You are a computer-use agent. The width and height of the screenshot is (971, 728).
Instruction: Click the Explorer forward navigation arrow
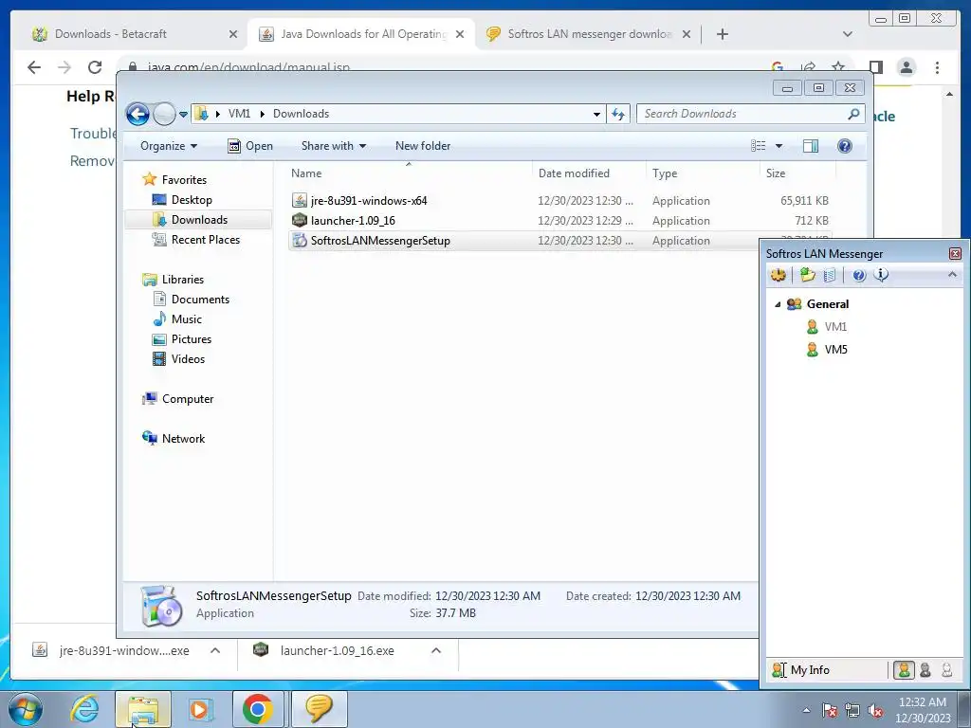point(164,114)
